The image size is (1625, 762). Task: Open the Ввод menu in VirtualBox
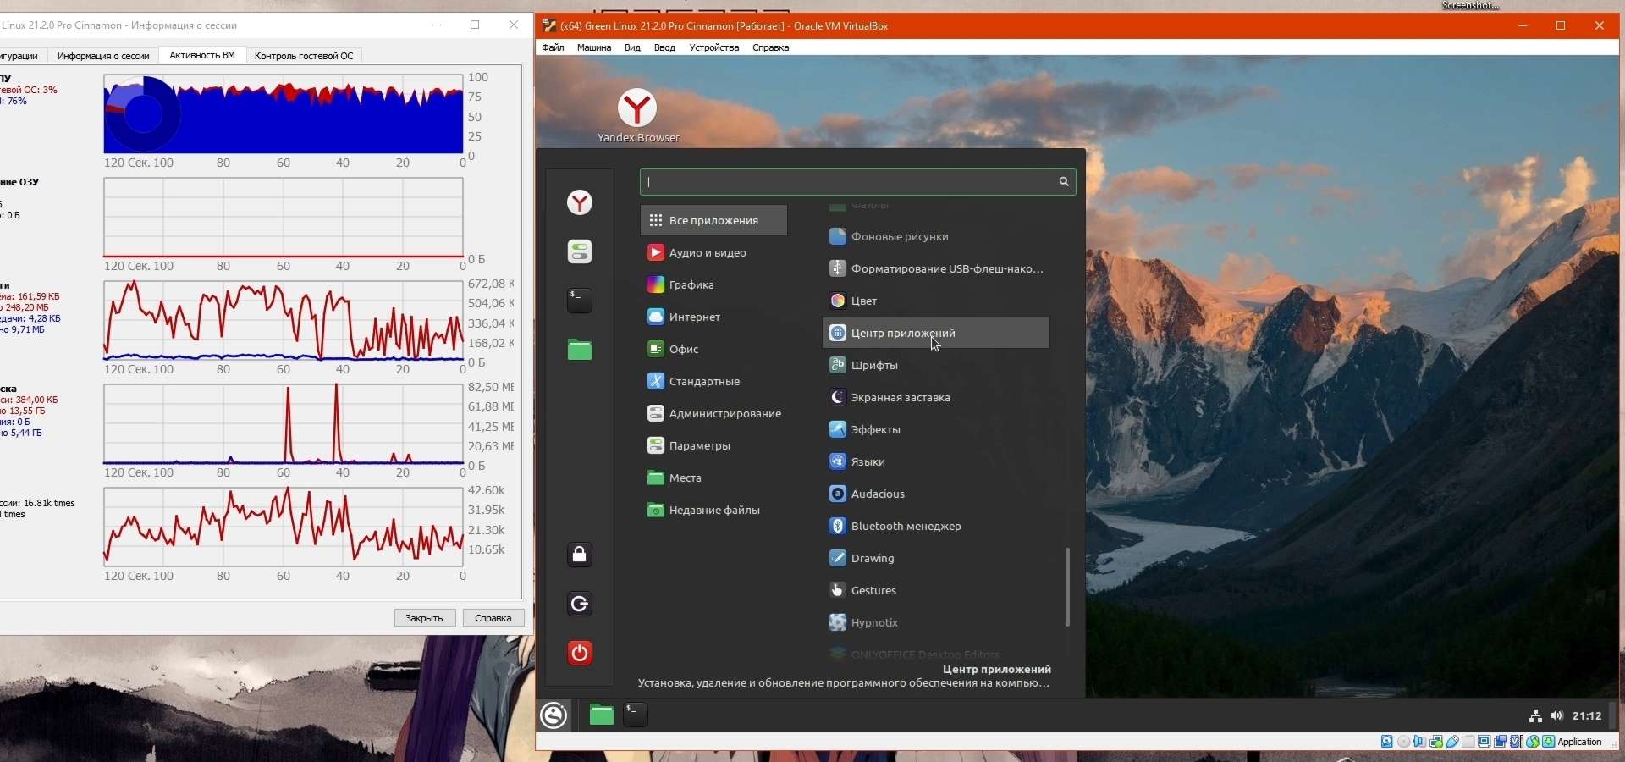click(x=664, y=47)
